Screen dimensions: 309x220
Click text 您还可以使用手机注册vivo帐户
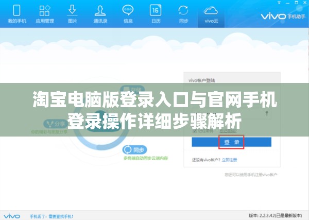(251, 175)
